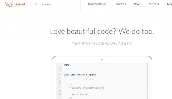Click the "* Dreaming of something more?" comment

[x=87, y=88]
